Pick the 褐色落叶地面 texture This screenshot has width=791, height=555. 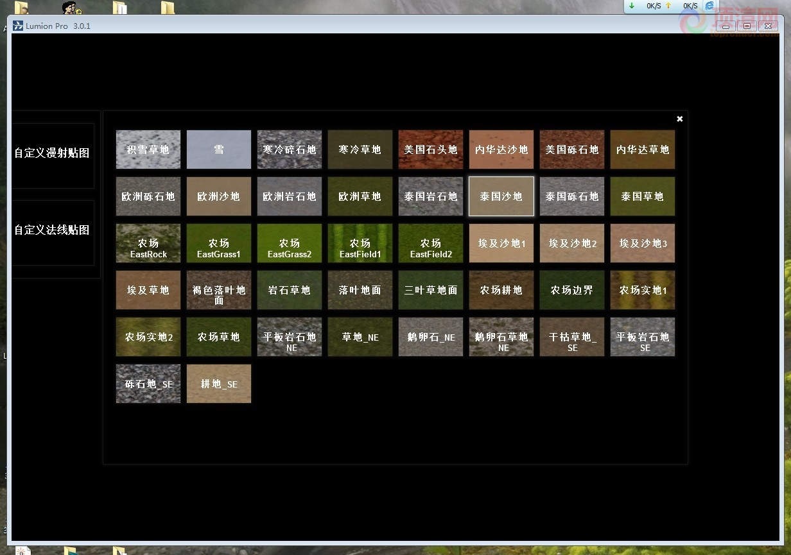219,290
